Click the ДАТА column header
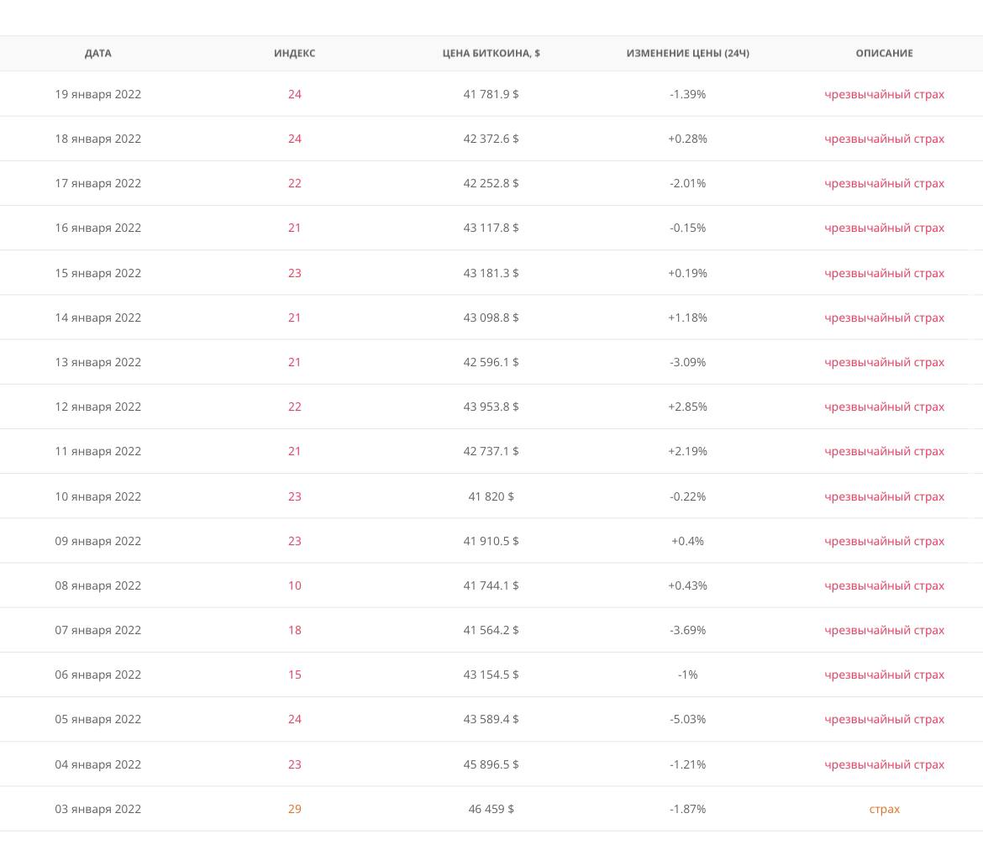Image resolution: width=983 pixels, height=845 pixels. tap(98, 53)
